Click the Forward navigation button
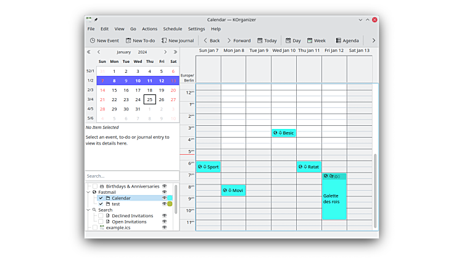464x261 pixels. pos(238,41)
